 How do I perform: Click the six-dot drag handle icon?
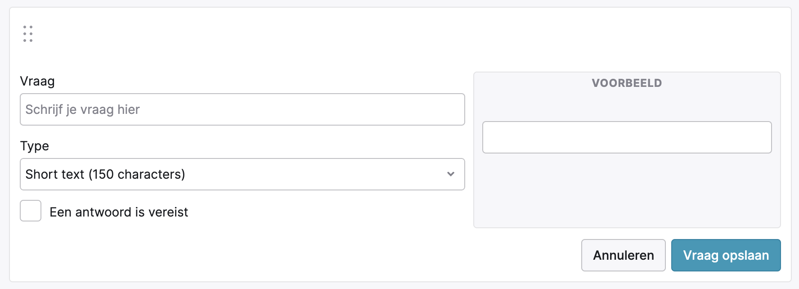click(x=28, y=34)
